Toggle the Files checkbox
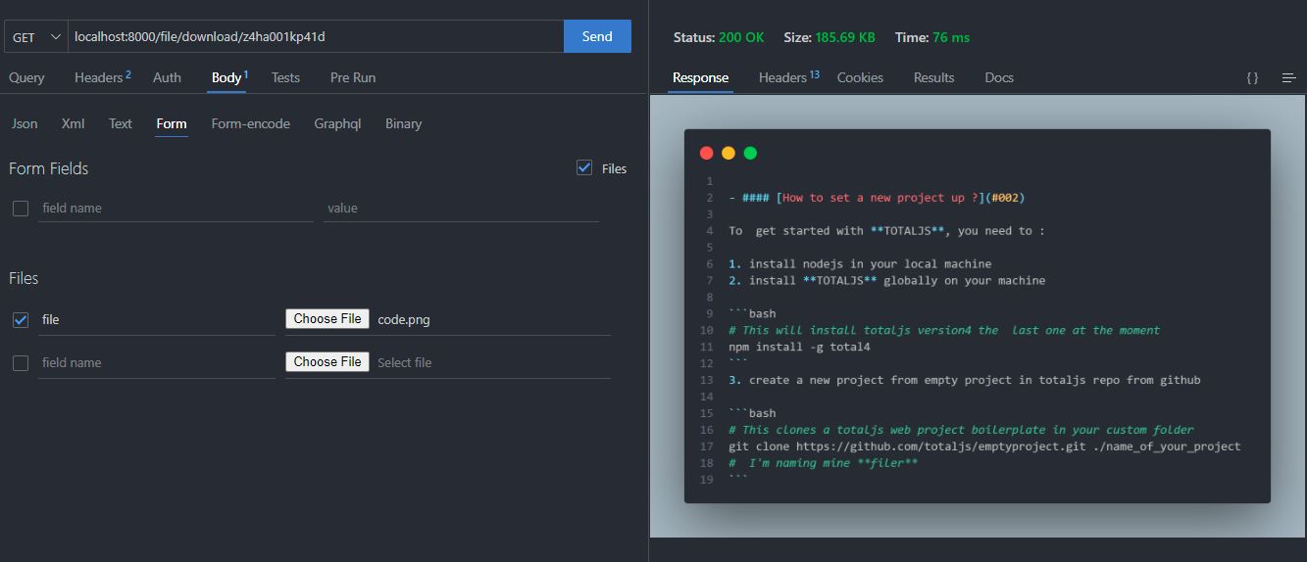This screenshot has width=1307, height=562. (584, 167)
